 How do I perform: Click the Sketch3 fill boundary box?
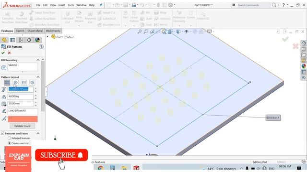(x=23, y=67)
